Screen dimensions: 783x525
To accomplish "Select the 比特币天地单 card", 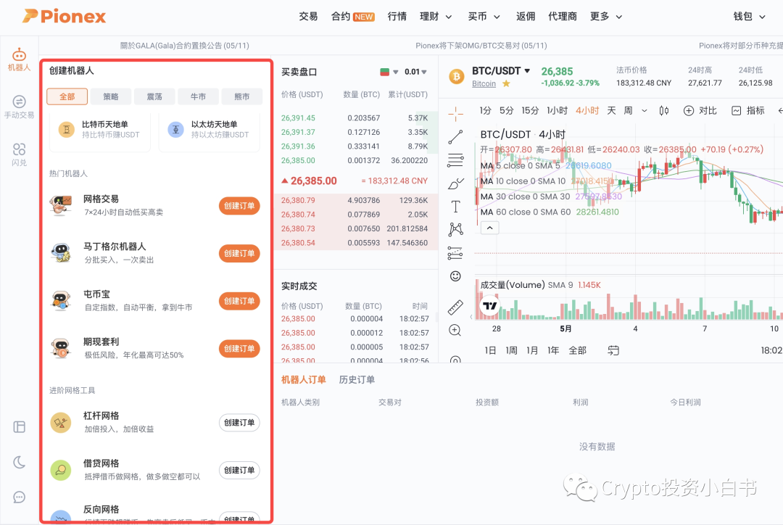I will click(104, 130).
